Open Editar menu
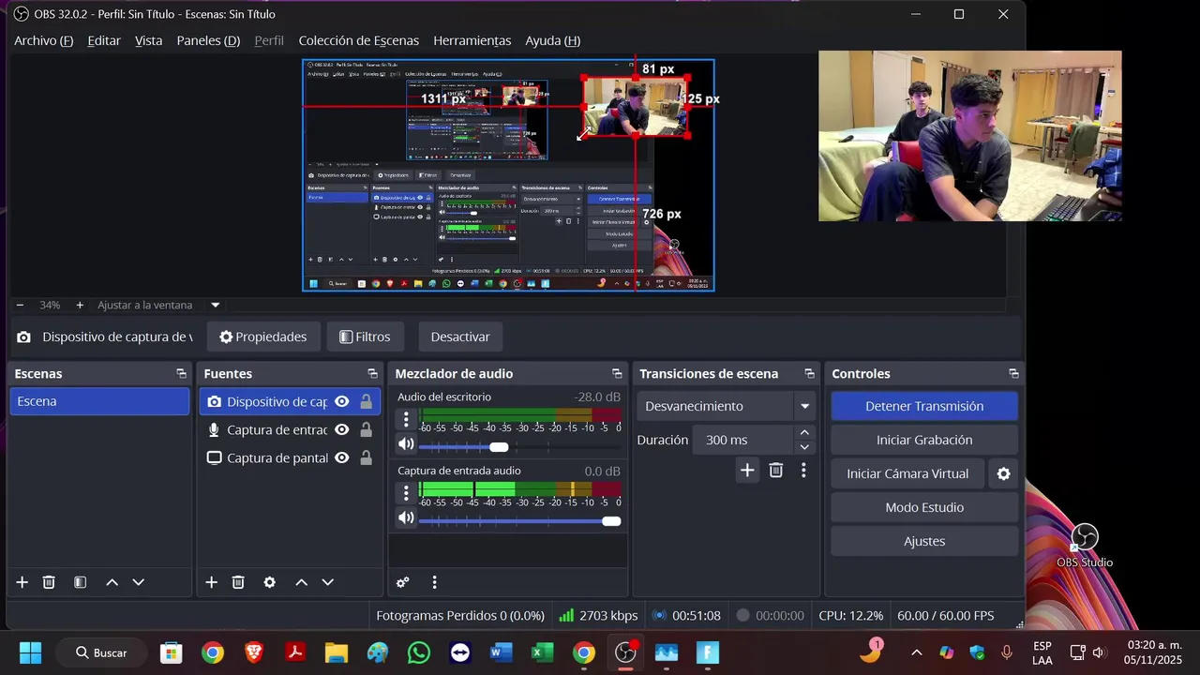 (x=104, y=40)
